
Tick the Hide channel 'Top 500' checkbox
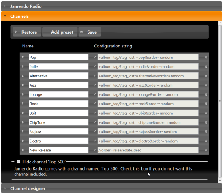[19, 162]
